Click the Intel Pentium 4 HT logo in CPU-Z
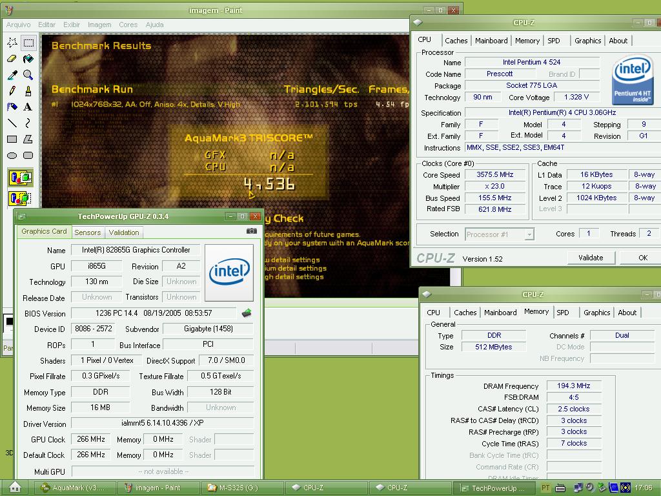 [632, 80]
